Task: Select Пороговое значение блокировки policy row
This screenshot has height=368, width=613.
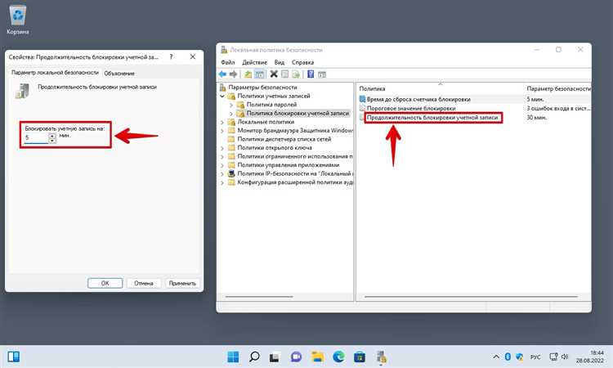Action: click(411, 108)
